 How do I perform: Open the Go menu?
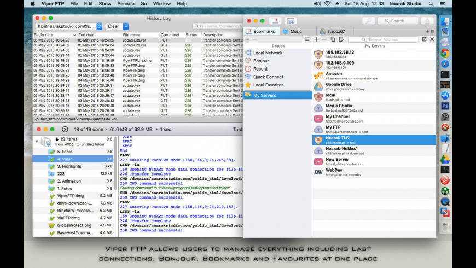[x=143, y=4]
